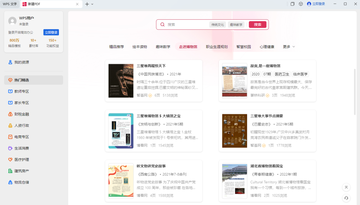Open the 三星堆再醒惊天下 thumbnail
The image size is (360, 205).
[x=121, y=81]
